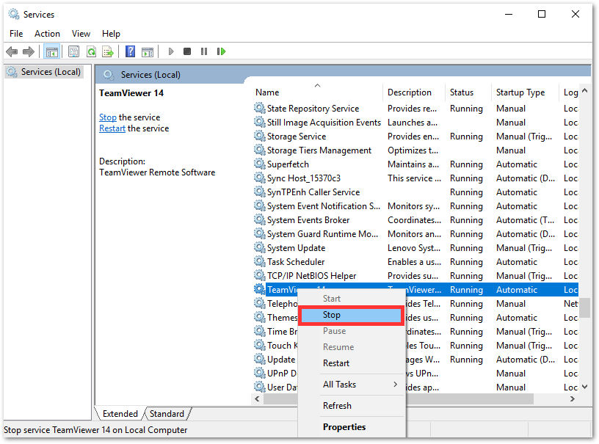Minimize the Services window
The height and width of the screenshot is (444, 599).
(x=509, y=14)
